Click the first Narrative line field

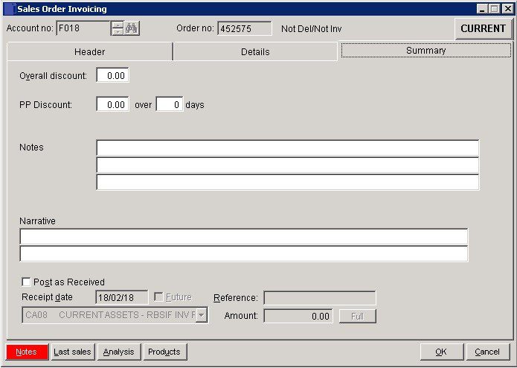[x=244, y=236]
